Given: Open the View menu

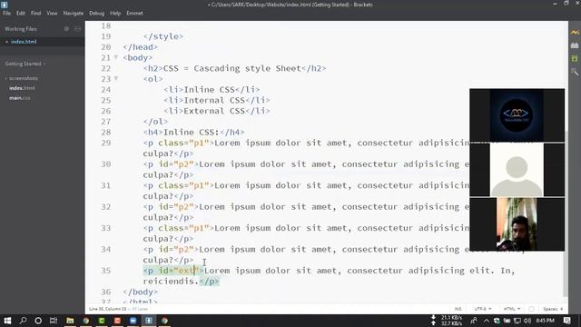Looking at the screenshot, I should [52, 13].
